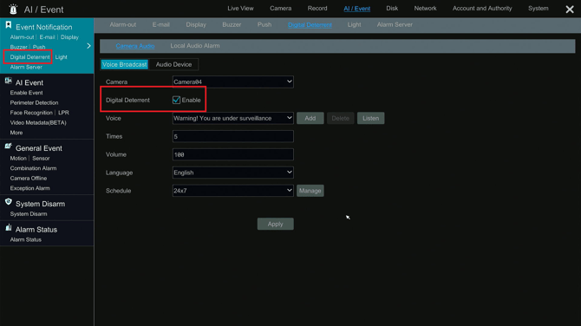The image size is (581, 326).
Task: Toggle the Digital Deterrent Enable checkbox
Action: click(x=176, y=100)
